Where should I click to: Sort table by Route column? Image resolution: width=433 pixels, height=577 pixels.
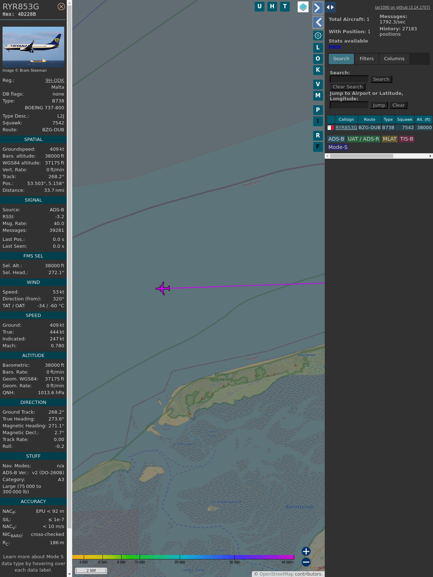click(369, 120)
